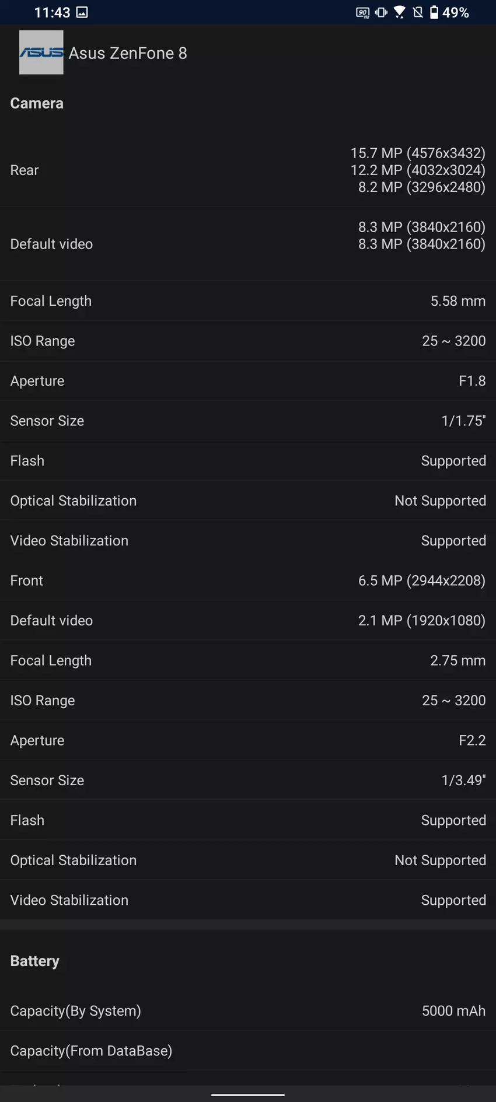Tap the 90Hz refresh rate status icon

(362, 12)
